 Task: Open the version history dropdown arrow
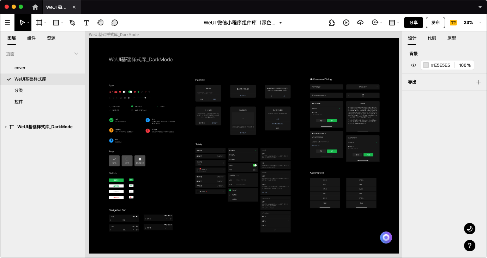381,23
